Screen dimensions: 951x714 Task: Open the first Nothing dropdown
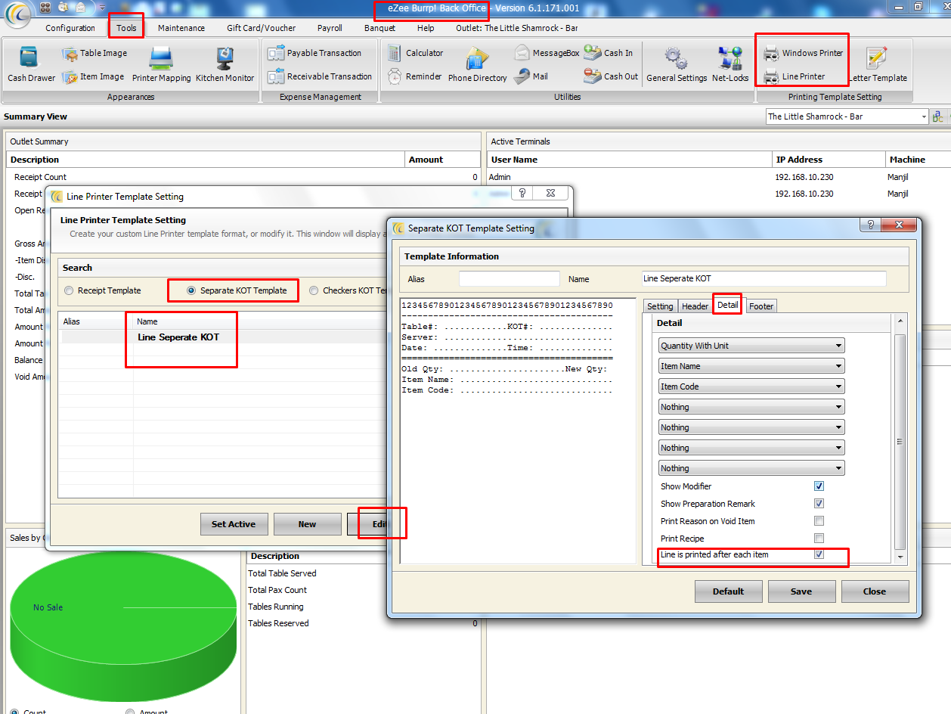(x=751, y=407)
